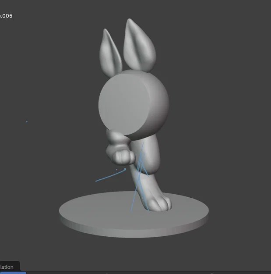Viewport: 271px width, 274px height.
Task: Click the rim edge of the base disc
Action: pos(134,231)
